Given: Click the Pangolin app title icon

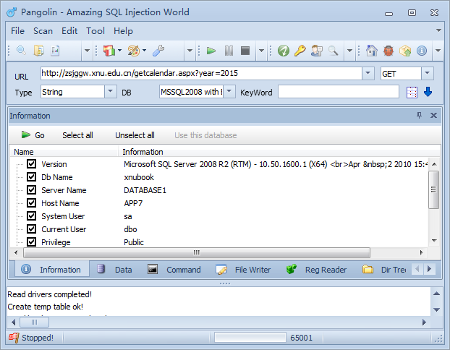Looking at the screenshot, I should point(12,12).
